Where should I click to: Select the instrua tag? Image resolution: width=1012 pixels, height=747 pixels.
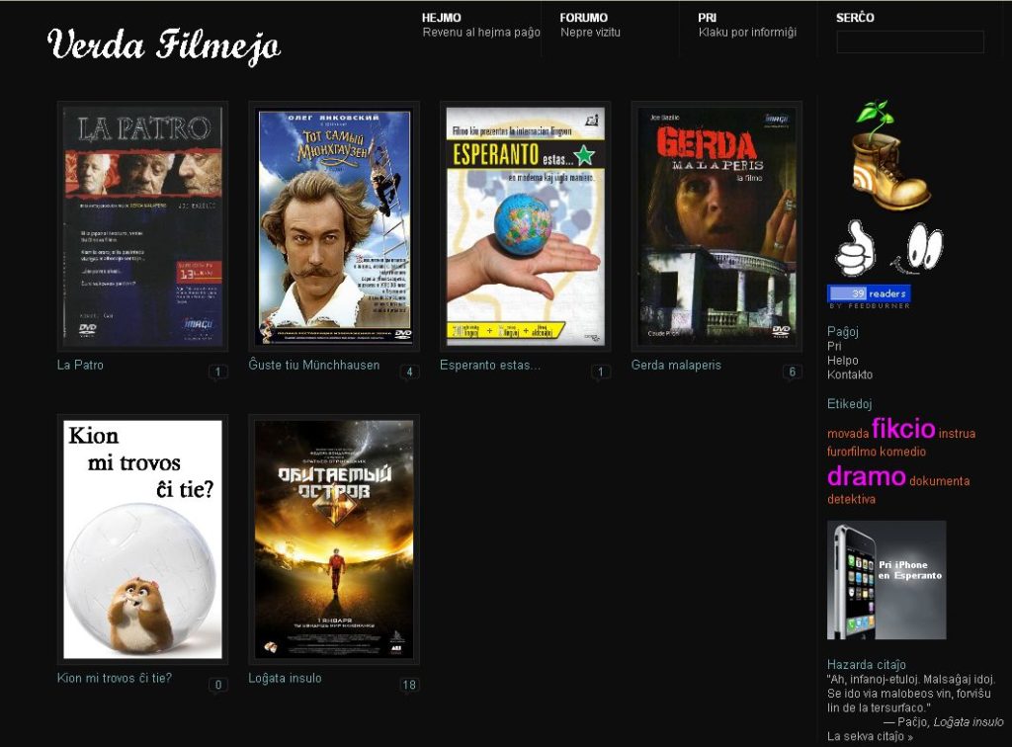957,434
